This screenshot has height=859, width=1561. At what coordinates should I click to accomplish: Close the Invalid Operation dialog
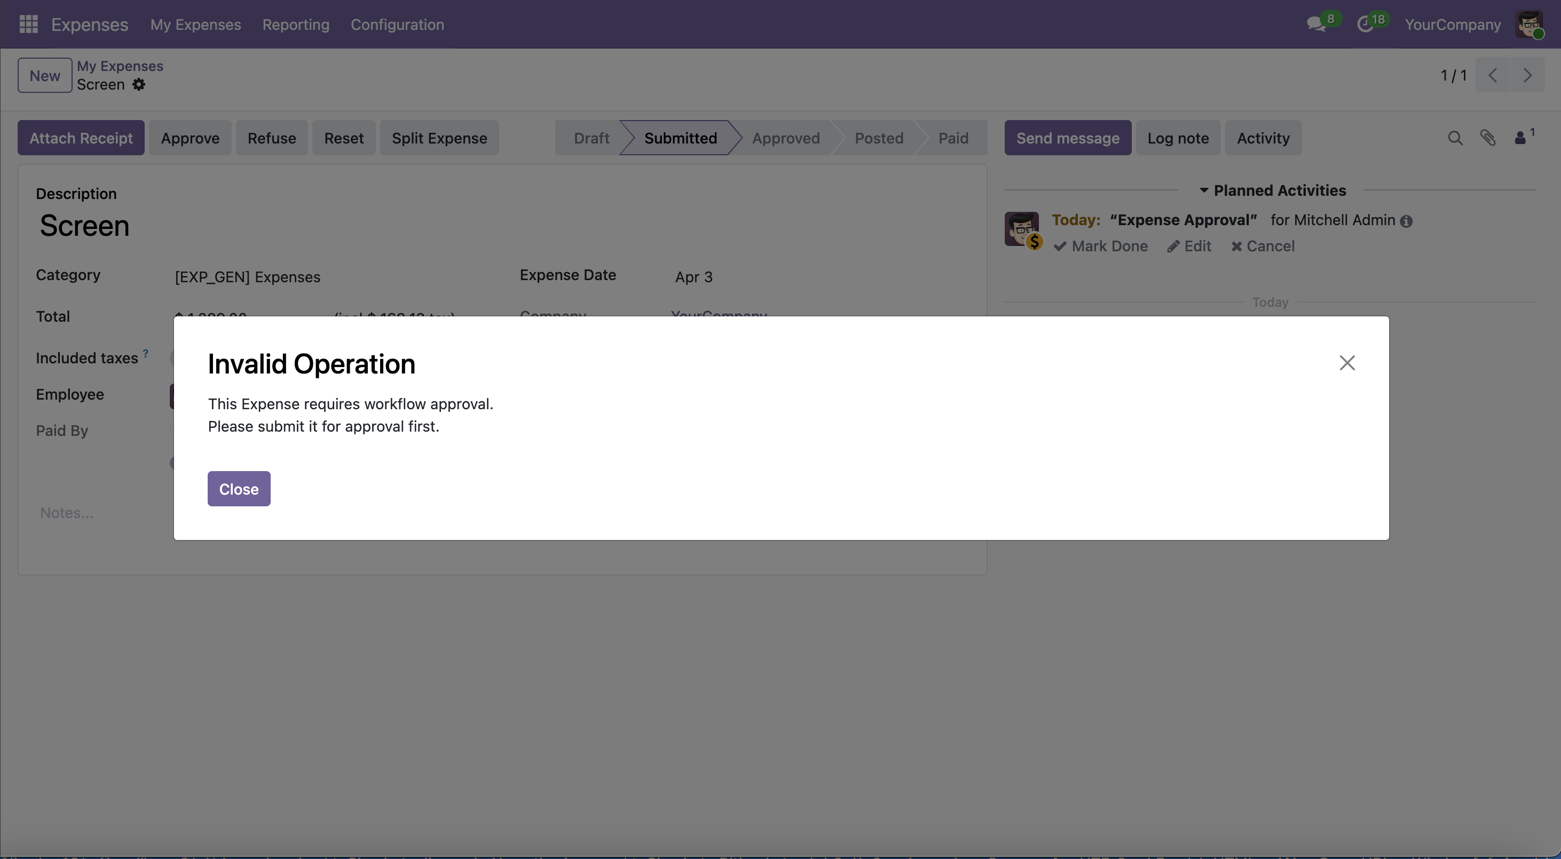238,488
